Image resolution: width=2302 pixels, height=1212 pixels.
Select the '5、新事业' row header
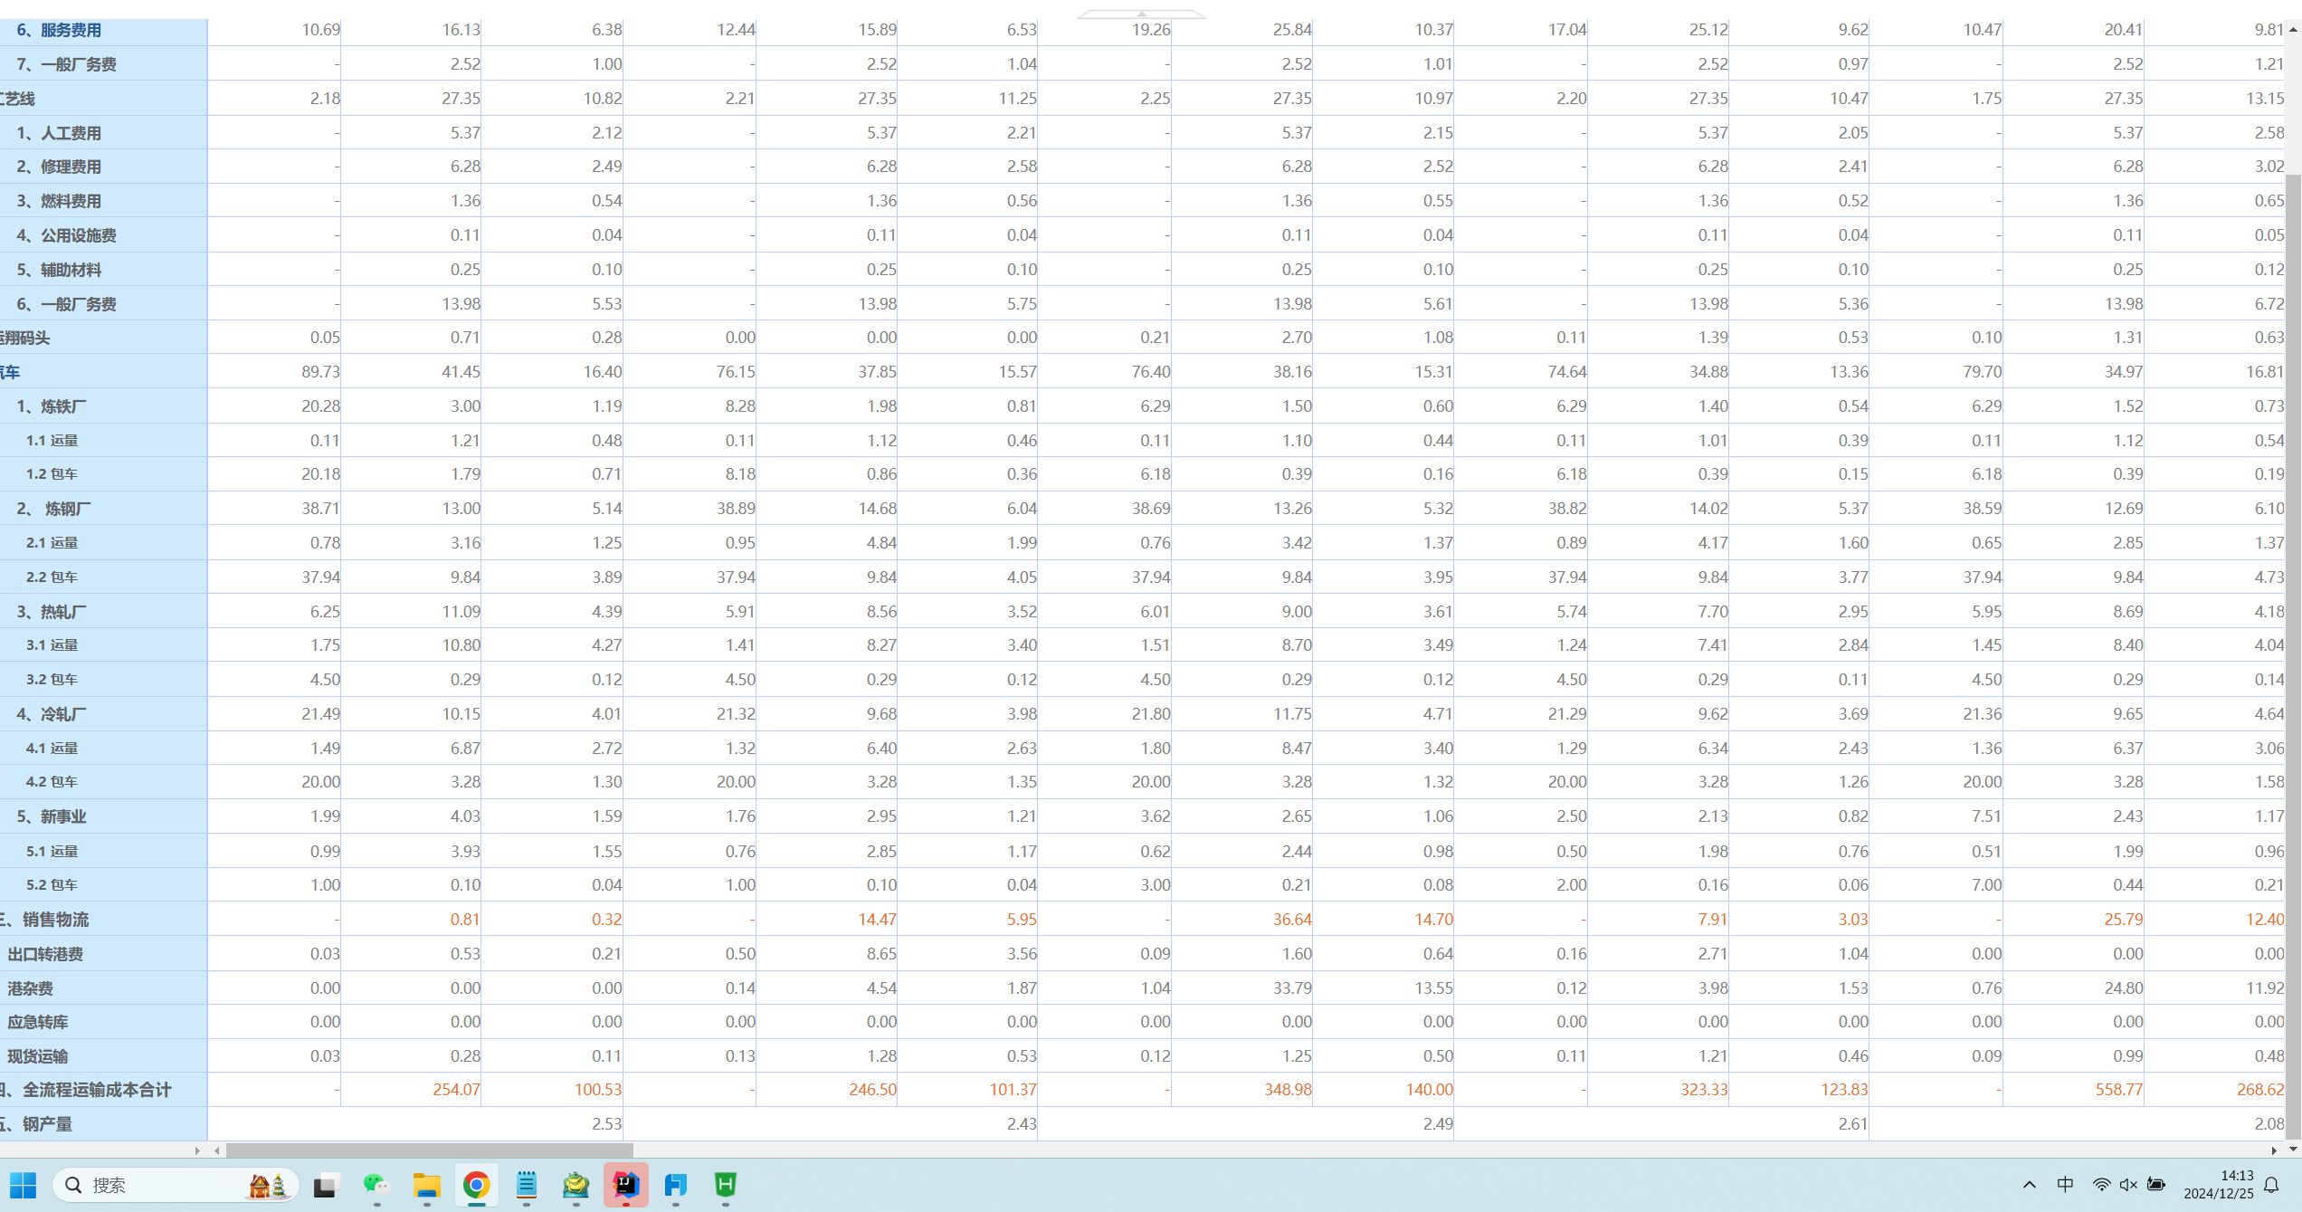104,816
